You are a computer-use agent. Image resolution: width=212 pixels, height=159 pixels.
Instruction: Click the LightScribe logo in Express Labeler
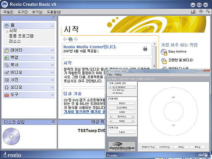coord(122,146)
